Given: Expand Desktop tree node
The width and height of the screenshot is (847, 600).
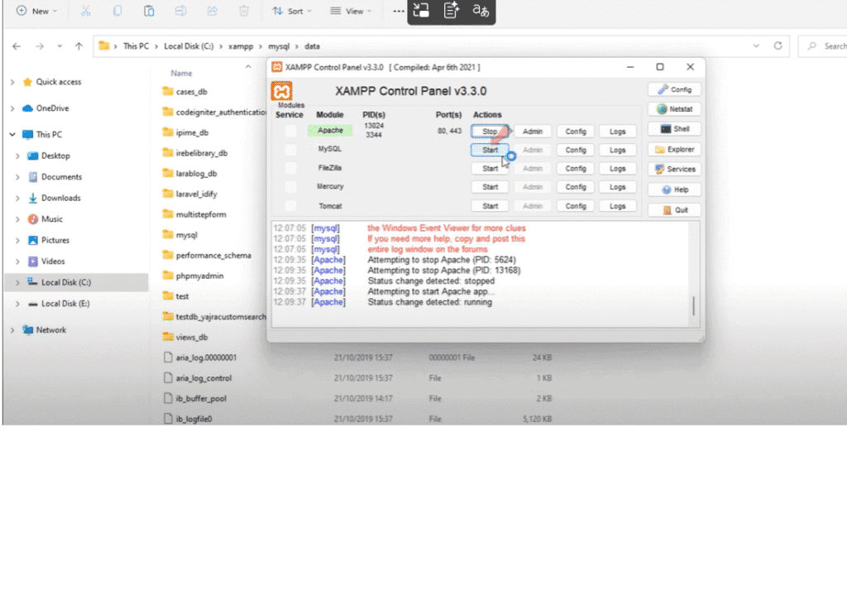Looking at the screenshot, I should point(17,156).
